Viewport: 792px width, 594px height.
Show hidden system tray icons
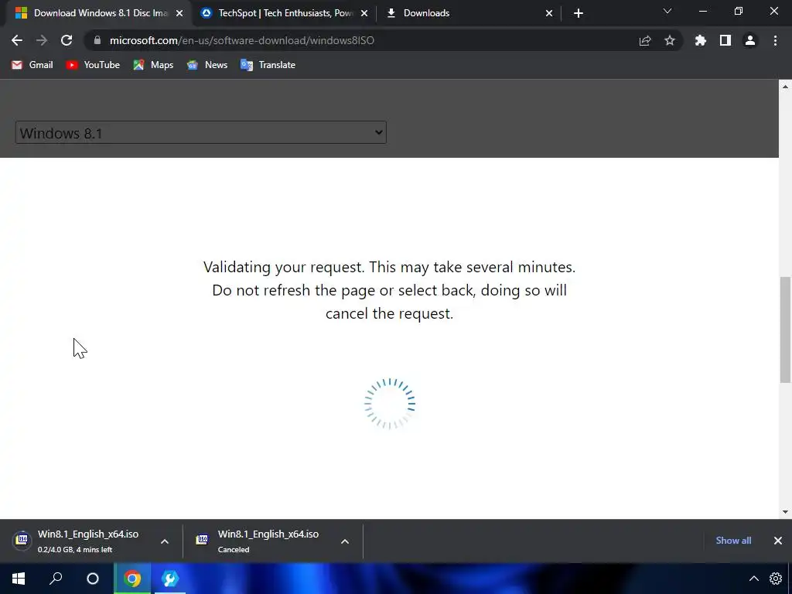click(753, 579)
